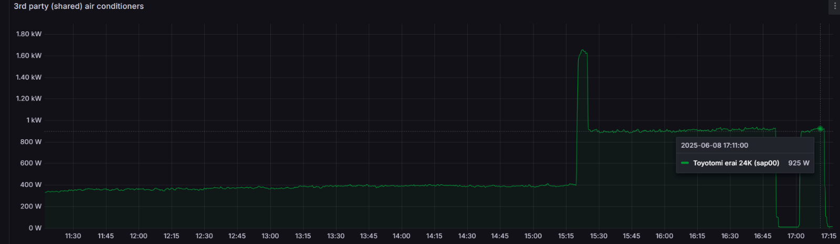The image size is (840, 244).
Task: Click the '14:30' time axis label
Action: 467,236
